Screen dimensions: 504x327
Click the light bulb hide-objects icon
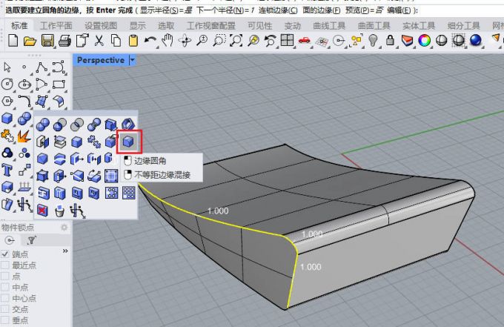click(x=373, y=41)
